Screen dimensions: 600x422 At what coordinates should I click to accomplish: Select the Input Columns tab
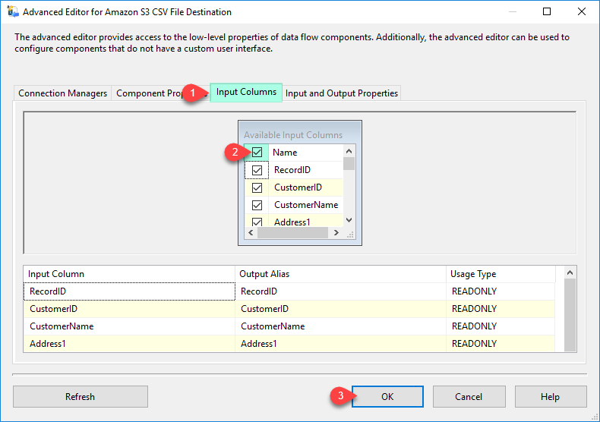coord(246,92)
